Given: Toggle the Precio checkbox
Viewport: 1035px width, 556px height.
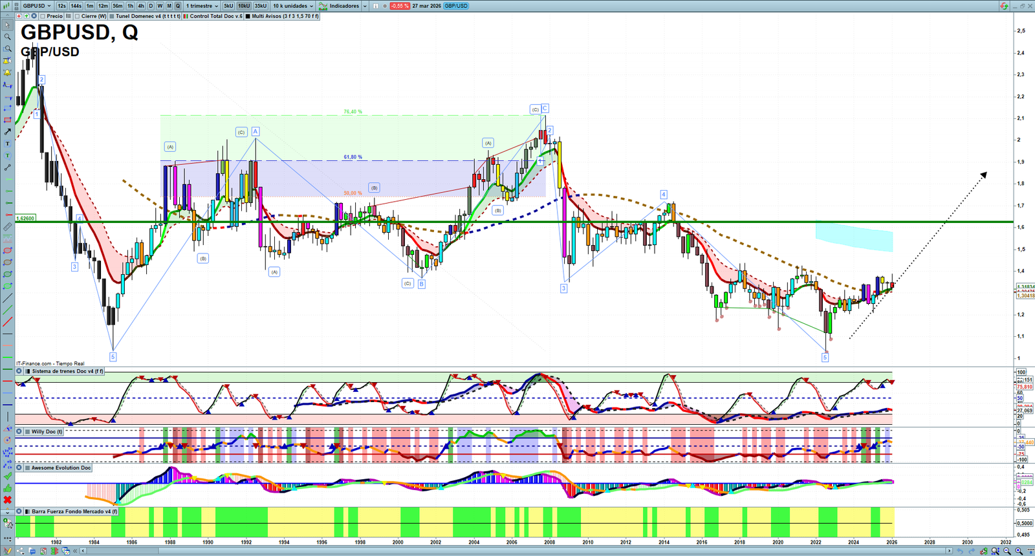Looking at the screenshot, I should (43, 16).
